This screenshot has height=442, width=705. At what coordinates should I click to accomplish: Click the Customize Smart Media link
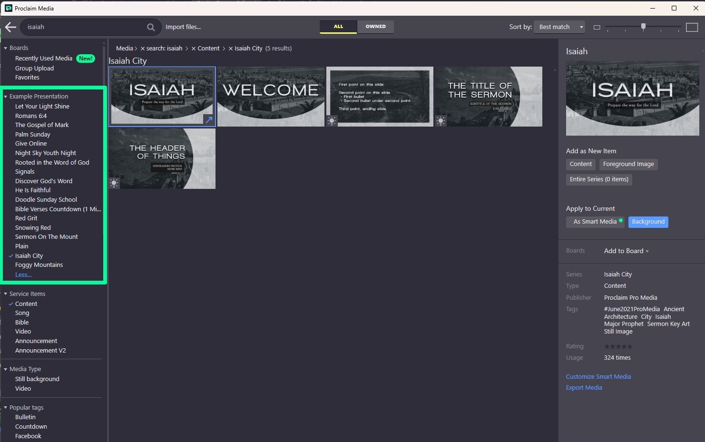[x=598, y=376]
